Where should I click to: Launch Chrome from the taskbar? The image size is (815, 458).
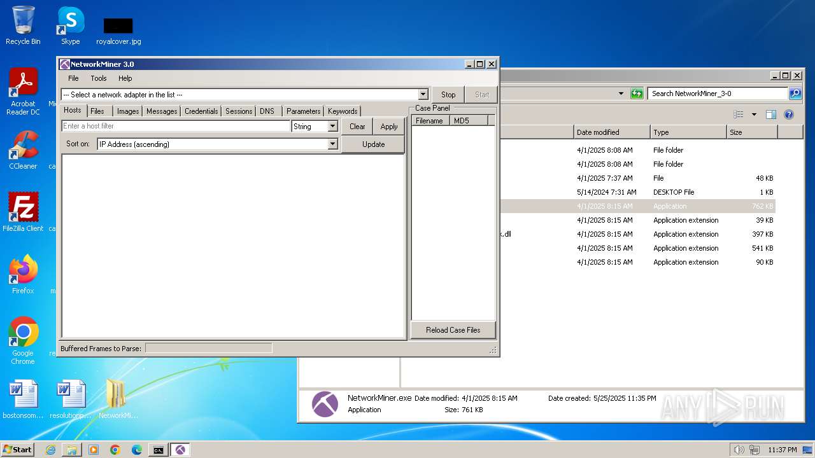pos(115,450)
